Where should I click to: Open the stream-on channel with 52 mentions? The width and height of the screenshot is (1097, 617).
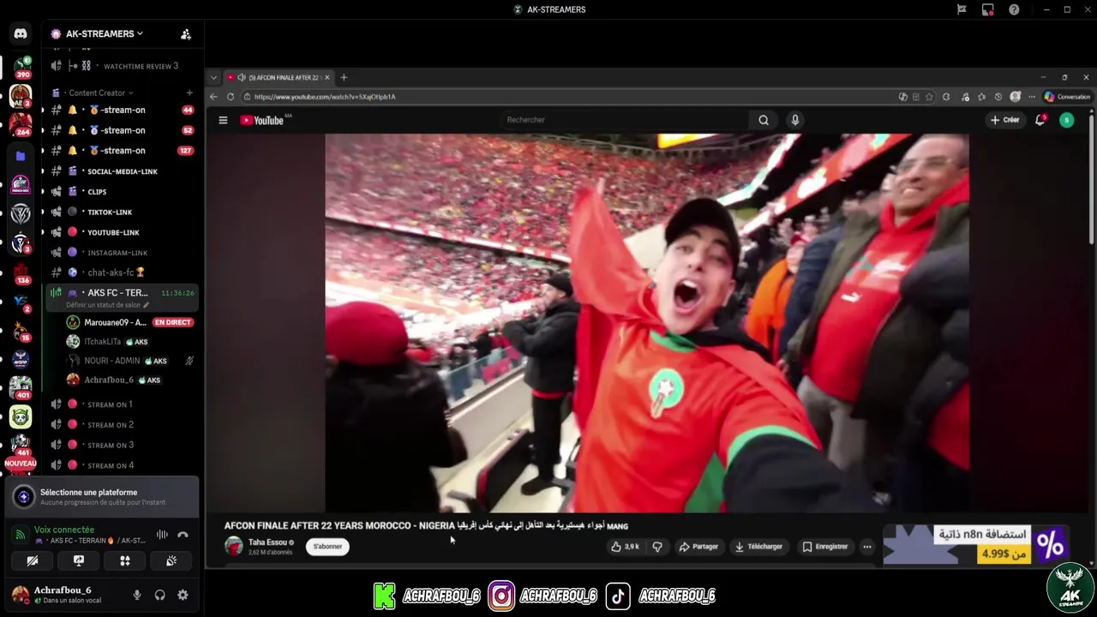pos(120,130)
